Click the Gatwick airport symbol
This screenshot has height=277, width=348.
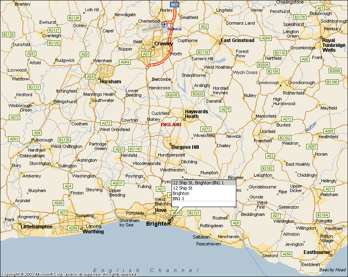tap(164, 25)
